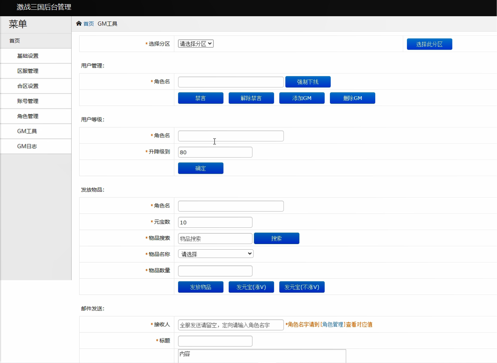Open the 首页 breadcrumb link
The width and height of the screenshot is (497, 363).
point(89,24)
